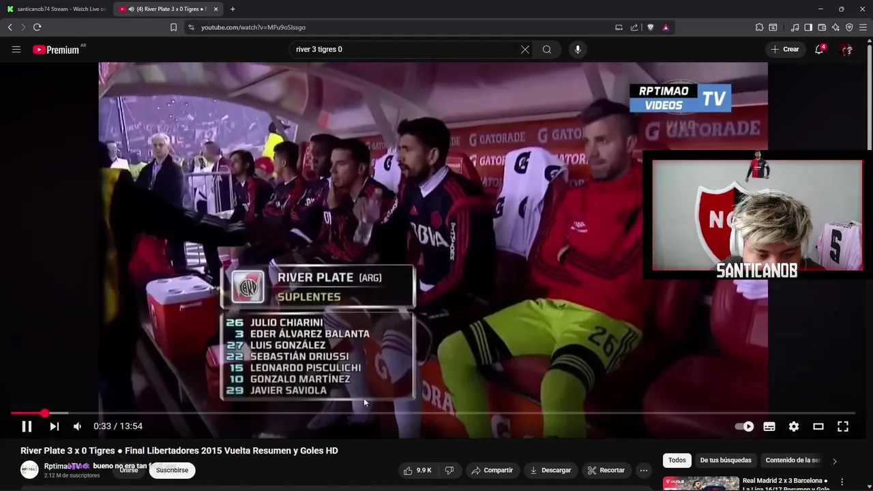The width and height of the screenshot is (873, 491).
Task: Open the browser main menu
Action: coord(863,27)
